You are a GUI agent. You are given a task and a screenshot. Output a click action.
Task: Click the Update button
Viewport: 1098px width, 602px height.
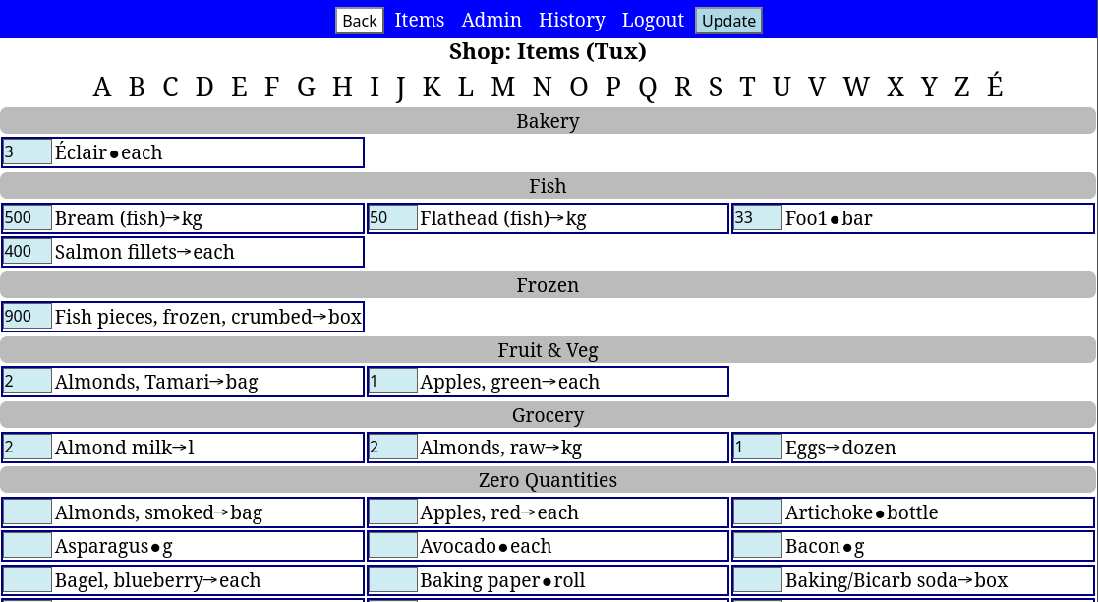click(728, 21)
